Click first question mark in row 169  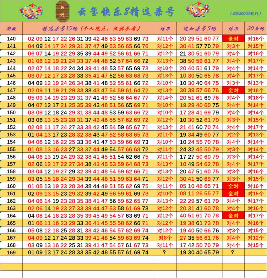click(x=164, y=252)
